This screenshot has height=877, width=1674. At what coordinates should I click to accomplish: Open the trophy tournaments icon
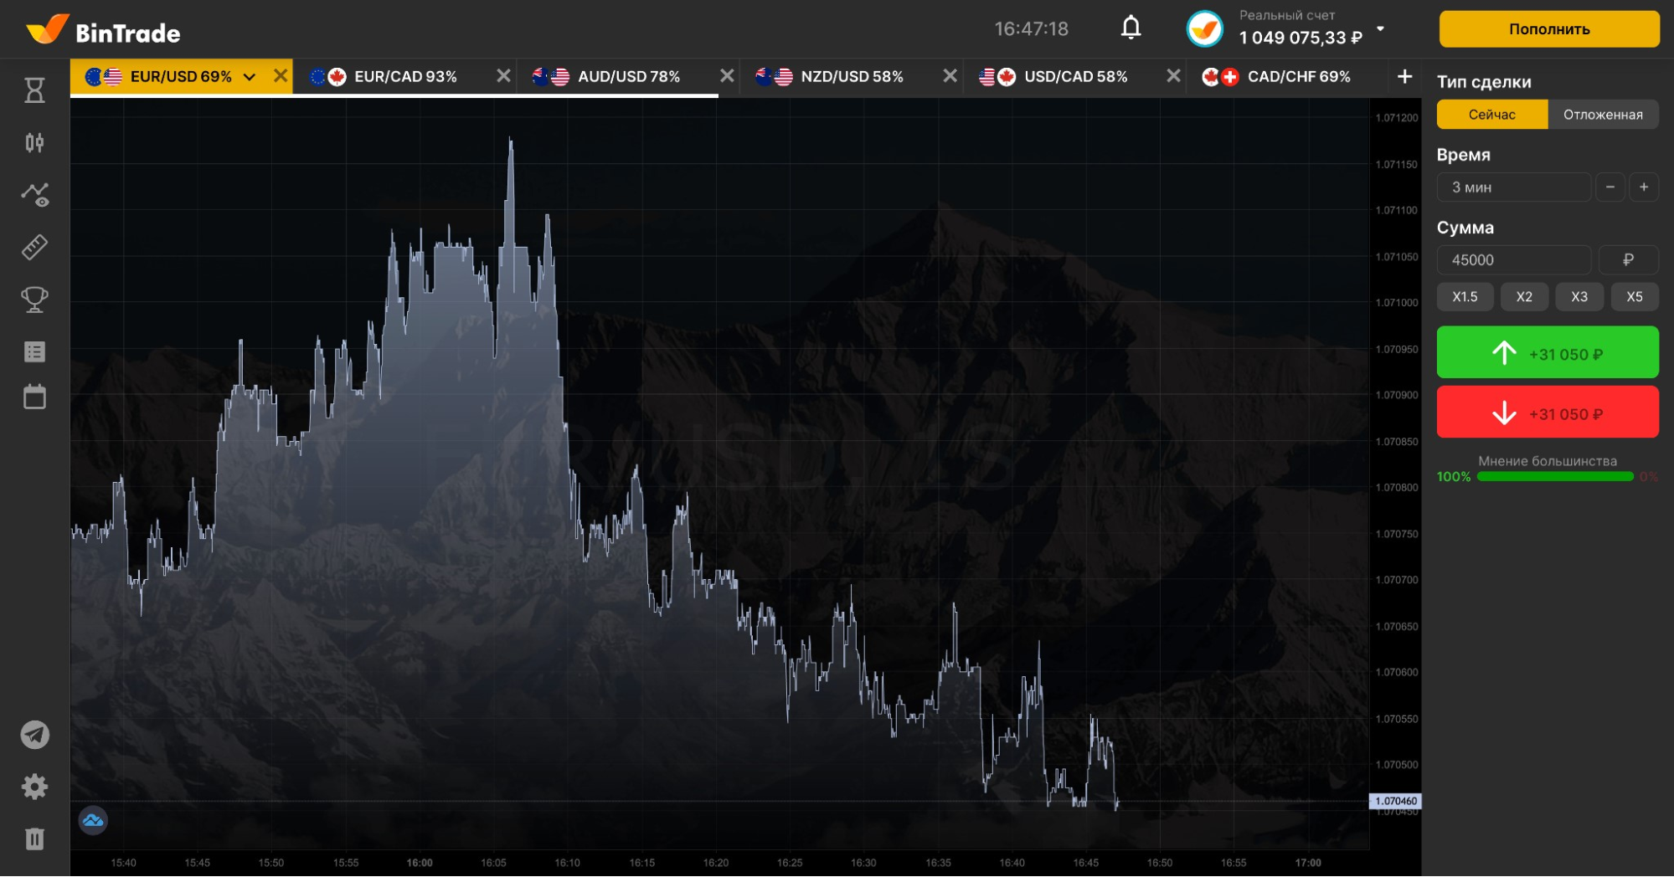[x=34, y=300]
